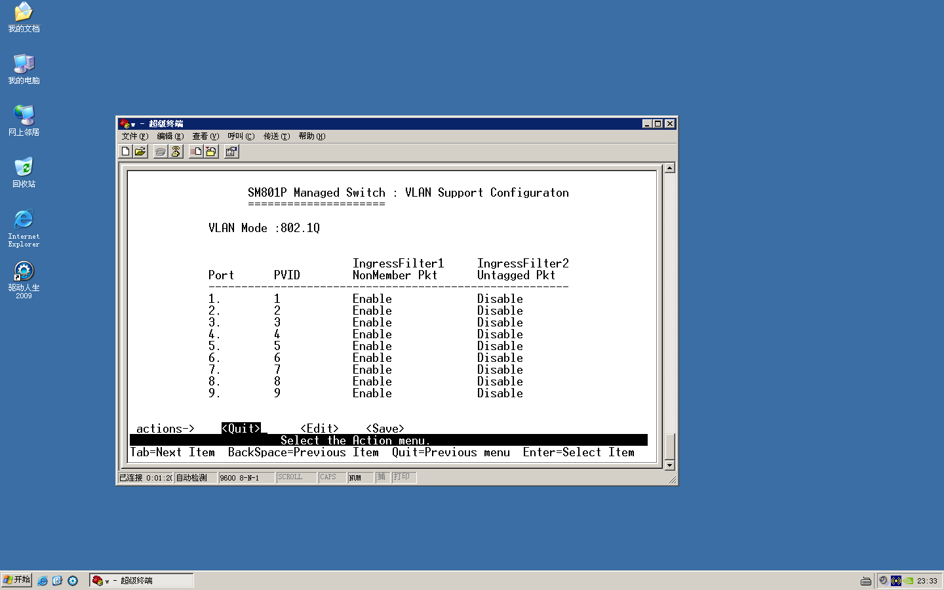Click Disable value for port 1
The height and width of the screenshot is (590, 944).
500,299
